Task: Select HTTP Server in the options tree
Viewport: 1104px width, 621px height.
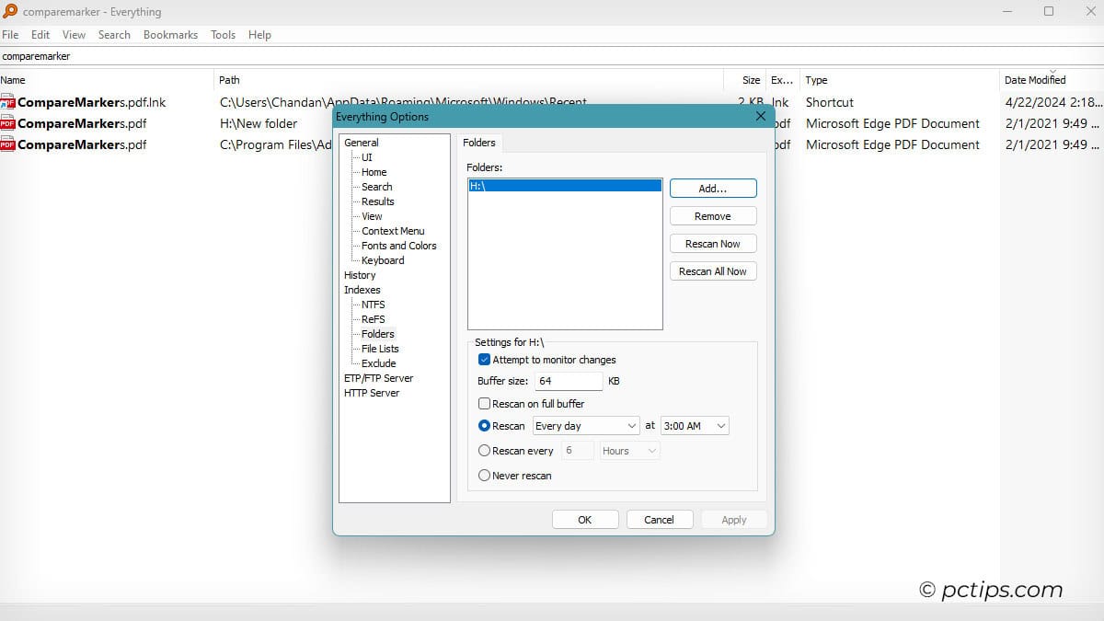Action: (x=372, y=393)
